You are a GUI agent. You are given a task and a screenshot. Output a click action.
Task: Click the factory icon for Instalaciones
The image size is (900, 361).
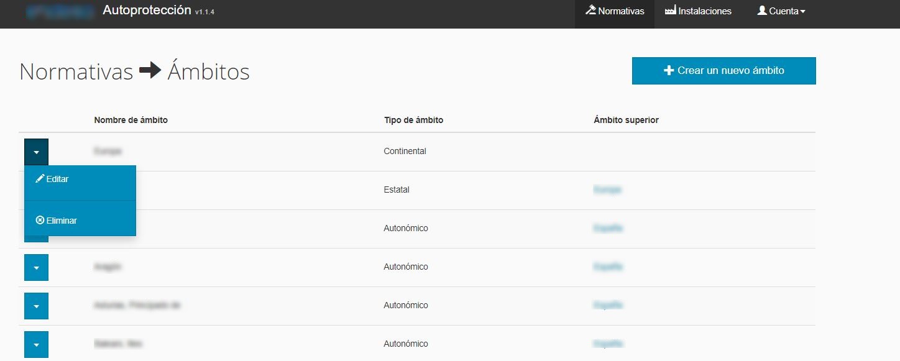[x=670, y=11]
